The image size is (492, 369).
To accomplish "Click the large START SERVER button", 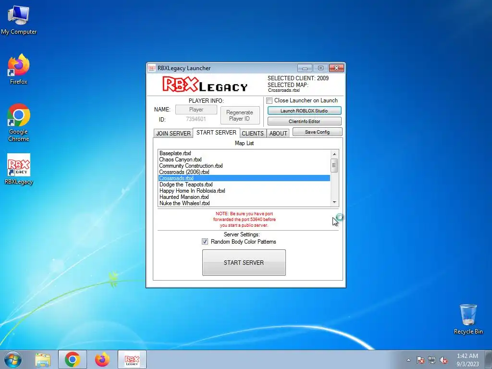I will [x=244, y=263].
